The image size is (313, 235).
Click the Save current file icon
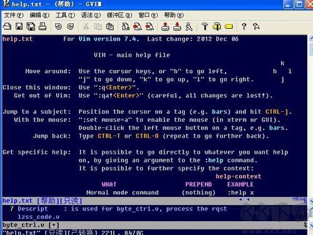[x=19, y=26]
